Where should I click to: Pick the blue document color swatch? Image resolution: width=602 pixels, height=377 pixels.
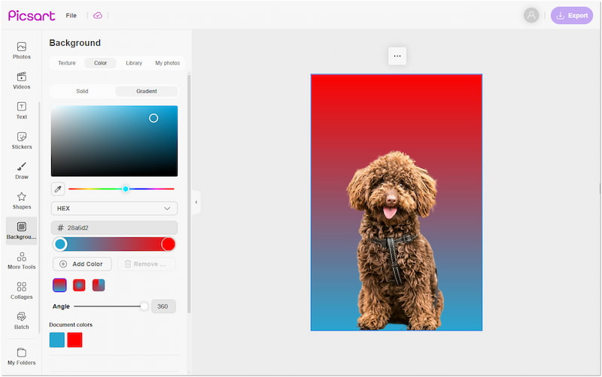click(57, 340)
